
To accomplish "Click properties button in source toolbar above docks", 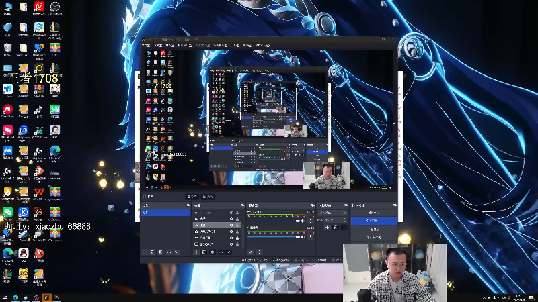I will coord(192,197).
